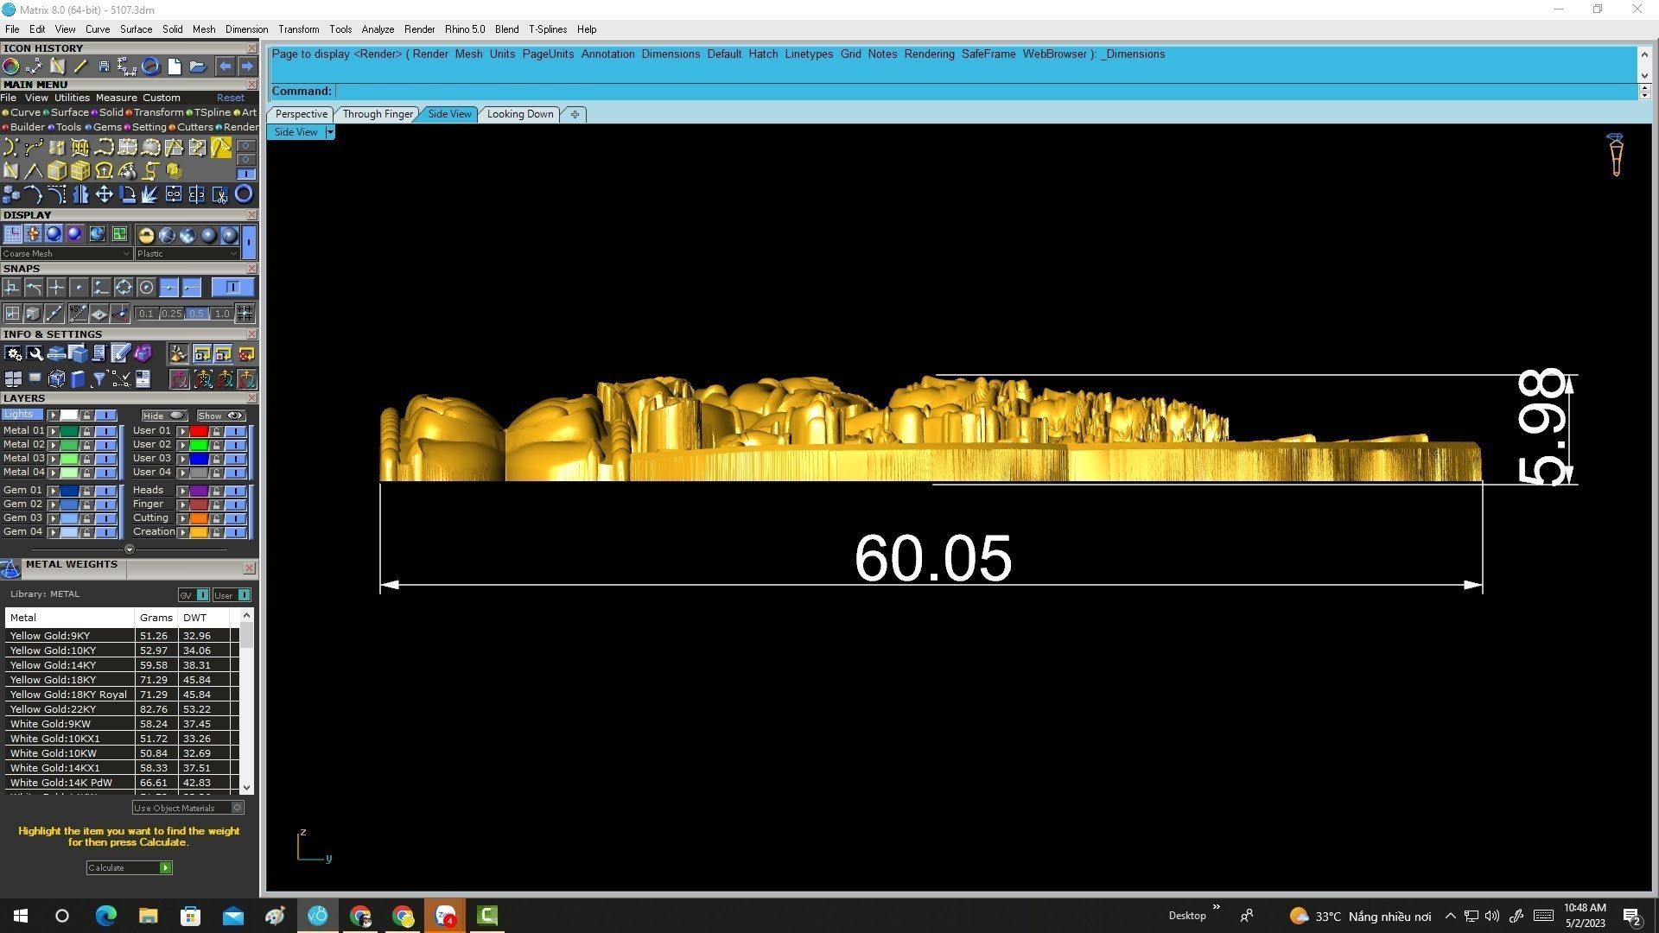This screenshot has width=1659, height=933.
Task: Click the Reset link in Main Menu
Action: pos(230,98)
